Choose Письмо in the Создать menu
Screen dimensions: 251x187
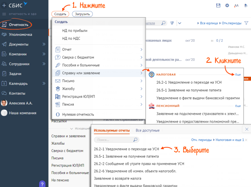pos(99,81)
